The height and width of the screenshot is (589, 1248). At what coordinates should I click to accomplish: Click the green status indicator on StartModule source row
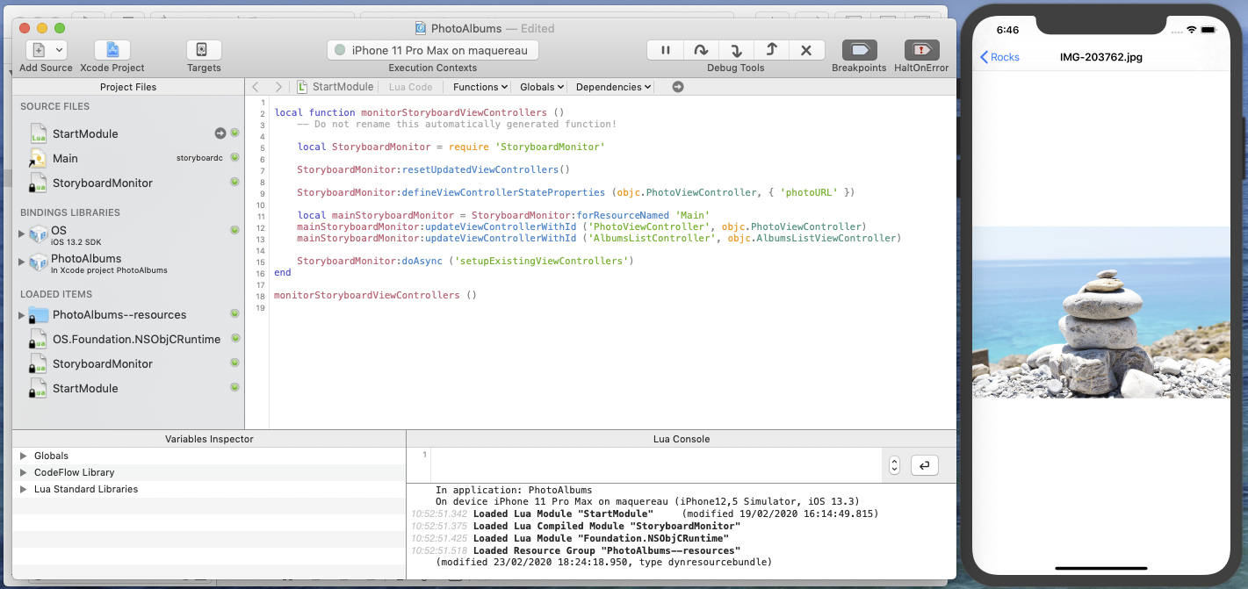click(x=234, y=133)
